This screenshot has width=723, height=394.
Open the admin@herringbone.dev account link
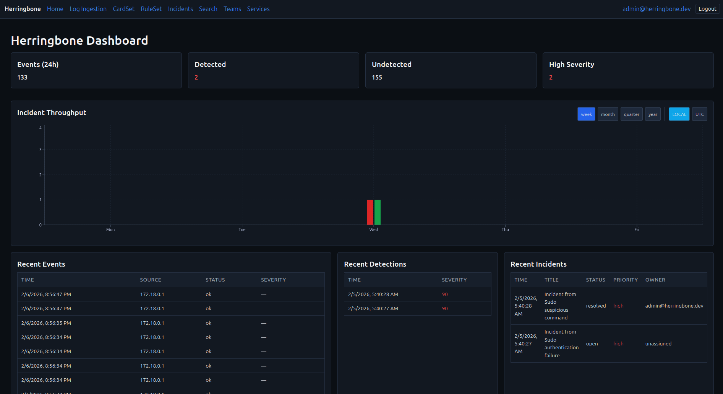[657, 9]
